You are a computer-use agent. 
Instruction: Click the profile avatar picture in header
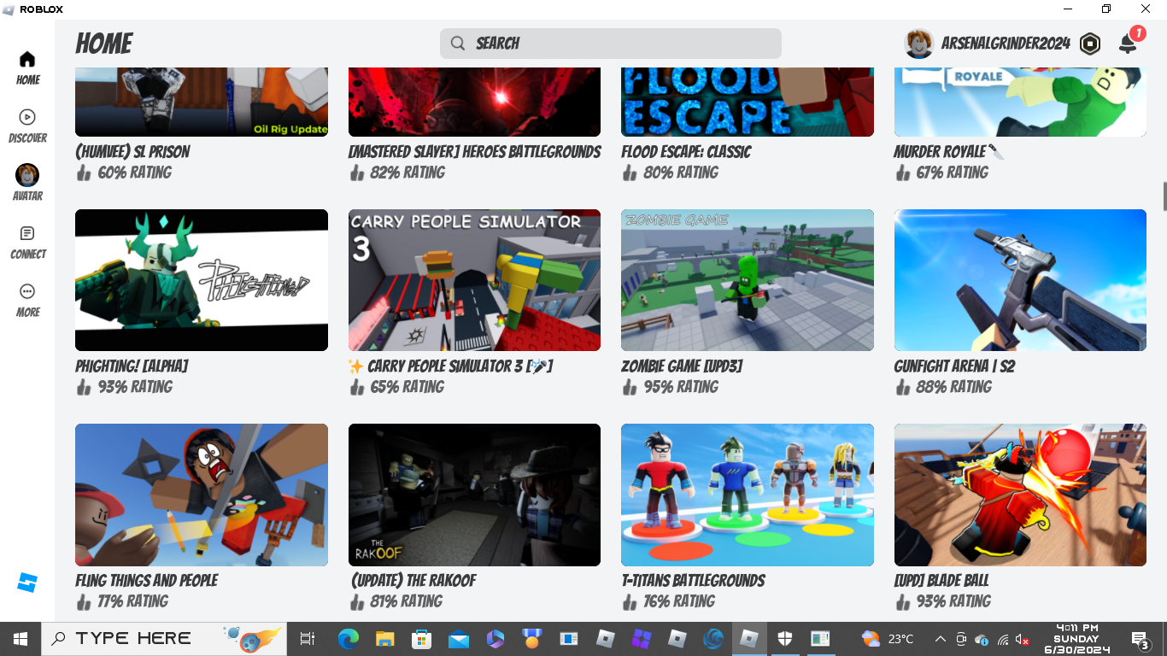click(919, 44)
